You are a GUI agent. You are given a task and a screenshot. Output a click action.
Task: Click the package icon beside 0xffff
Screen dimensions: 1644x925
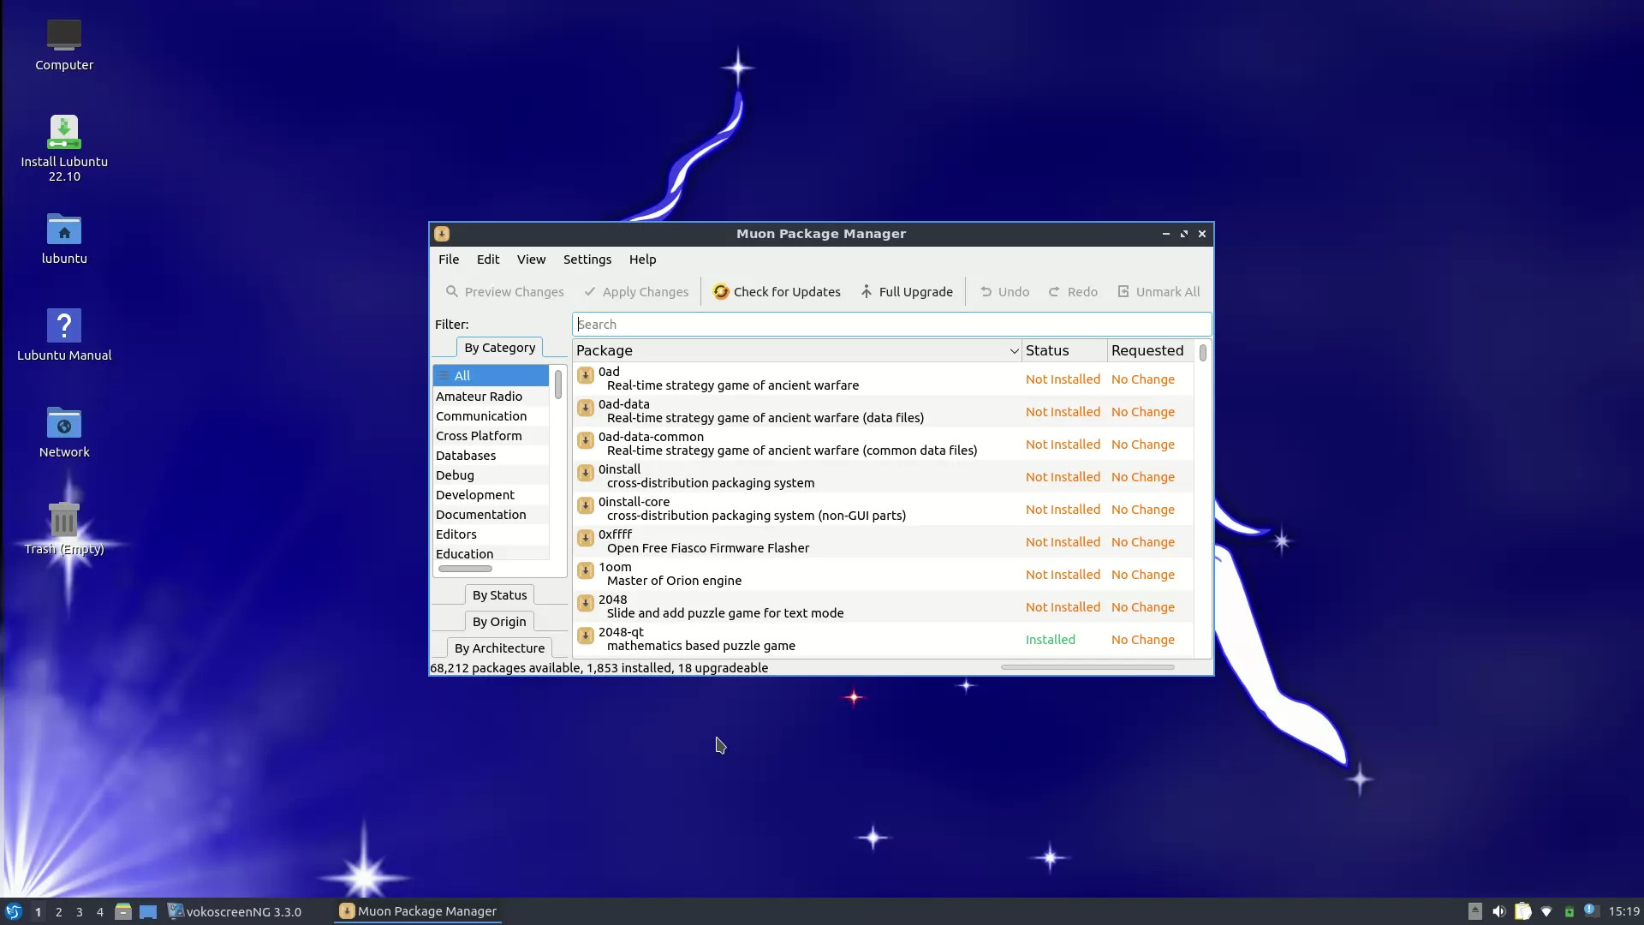coord(586,538)
